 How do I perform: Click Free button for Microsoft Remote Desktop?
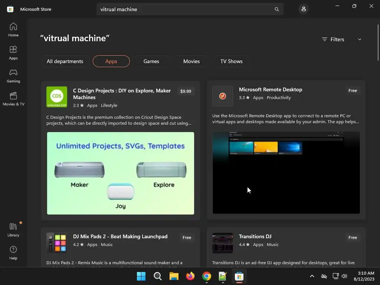click(x=353, y=91)
